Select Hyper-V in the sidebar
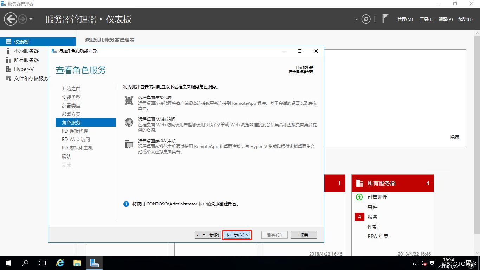The width and height of the screenshot is (480, 270). (24, 69)
